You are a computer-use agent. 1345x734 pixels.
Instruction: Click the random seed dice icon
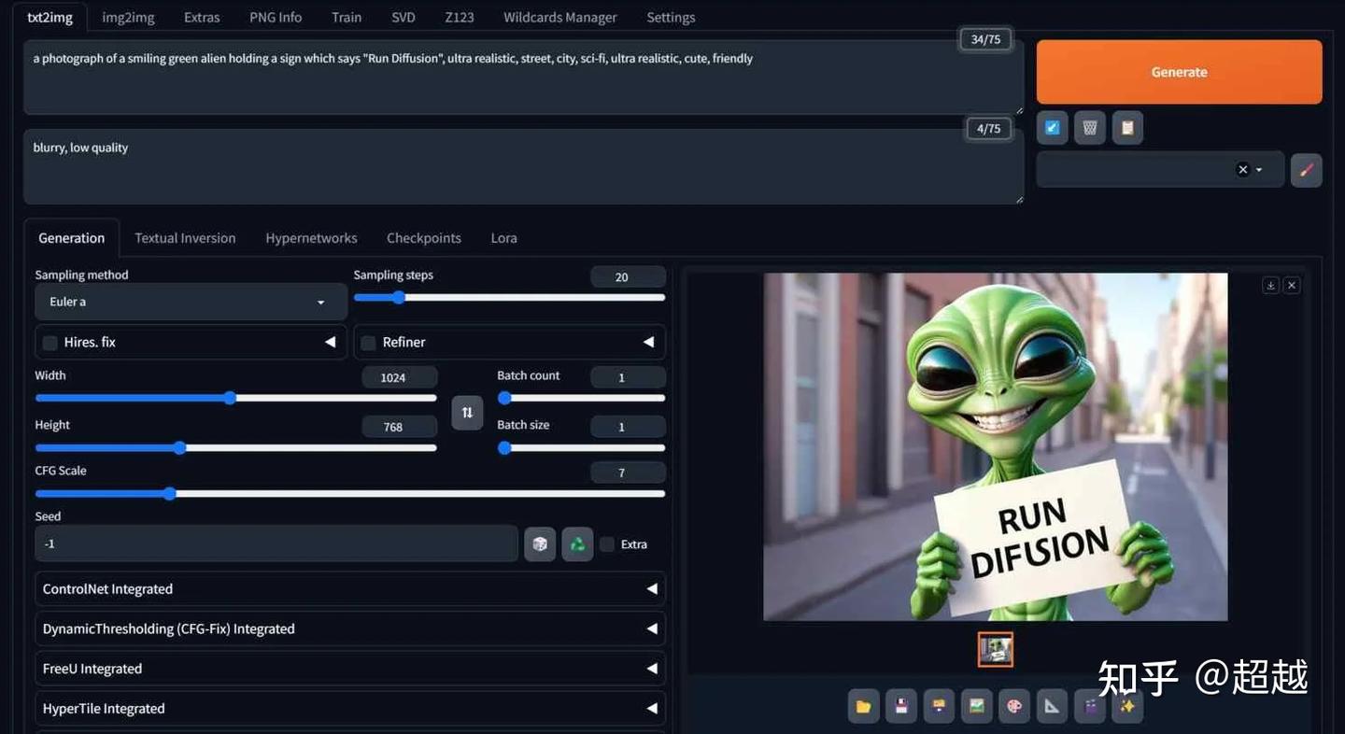point(540,543)
